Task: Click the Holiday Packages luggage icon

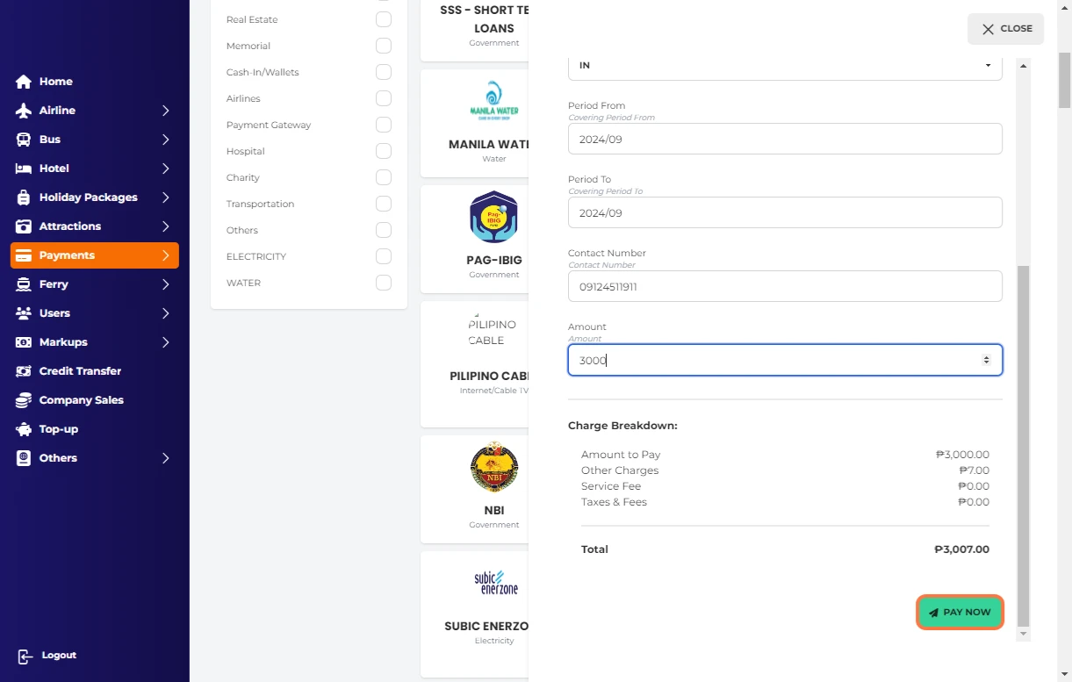Action: pos(24,197)
